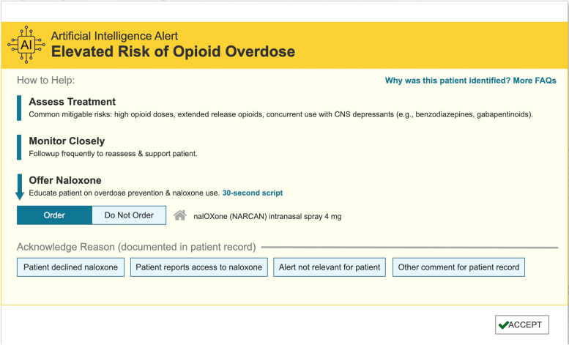Open the 30-second script link
569x345 pixels.
tap(252, 193)
